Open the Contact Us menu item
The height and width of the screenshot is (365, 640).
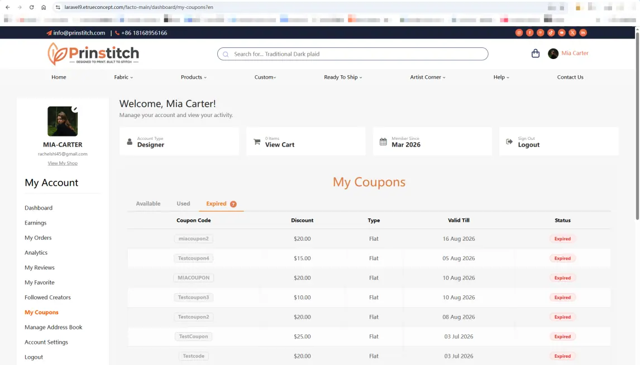[x=570, y=77]
